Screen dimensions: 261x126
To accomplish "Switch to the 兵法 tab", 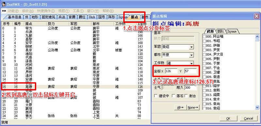I will tap(62, 17).
